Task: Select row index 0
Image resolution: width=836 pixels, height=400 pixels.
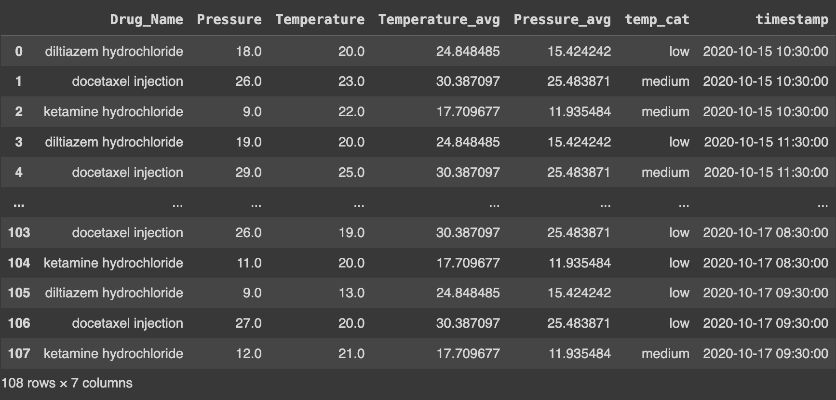Action: click(19, 51)
